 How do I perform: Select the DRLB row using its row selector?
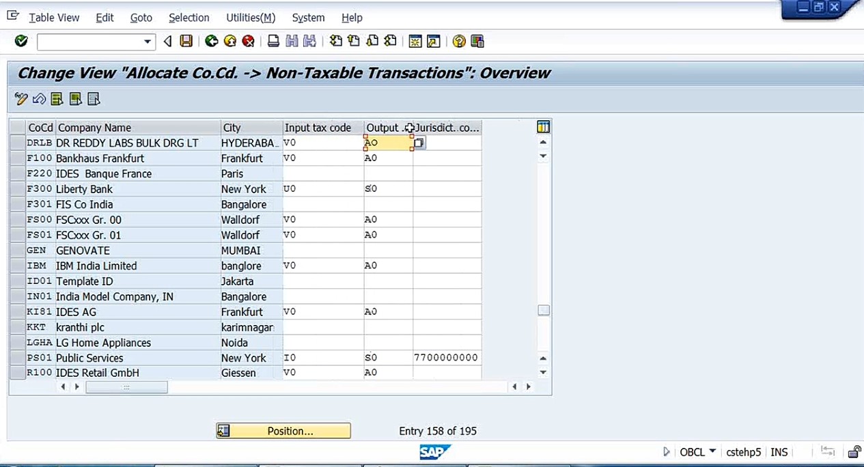coord(17,143)
